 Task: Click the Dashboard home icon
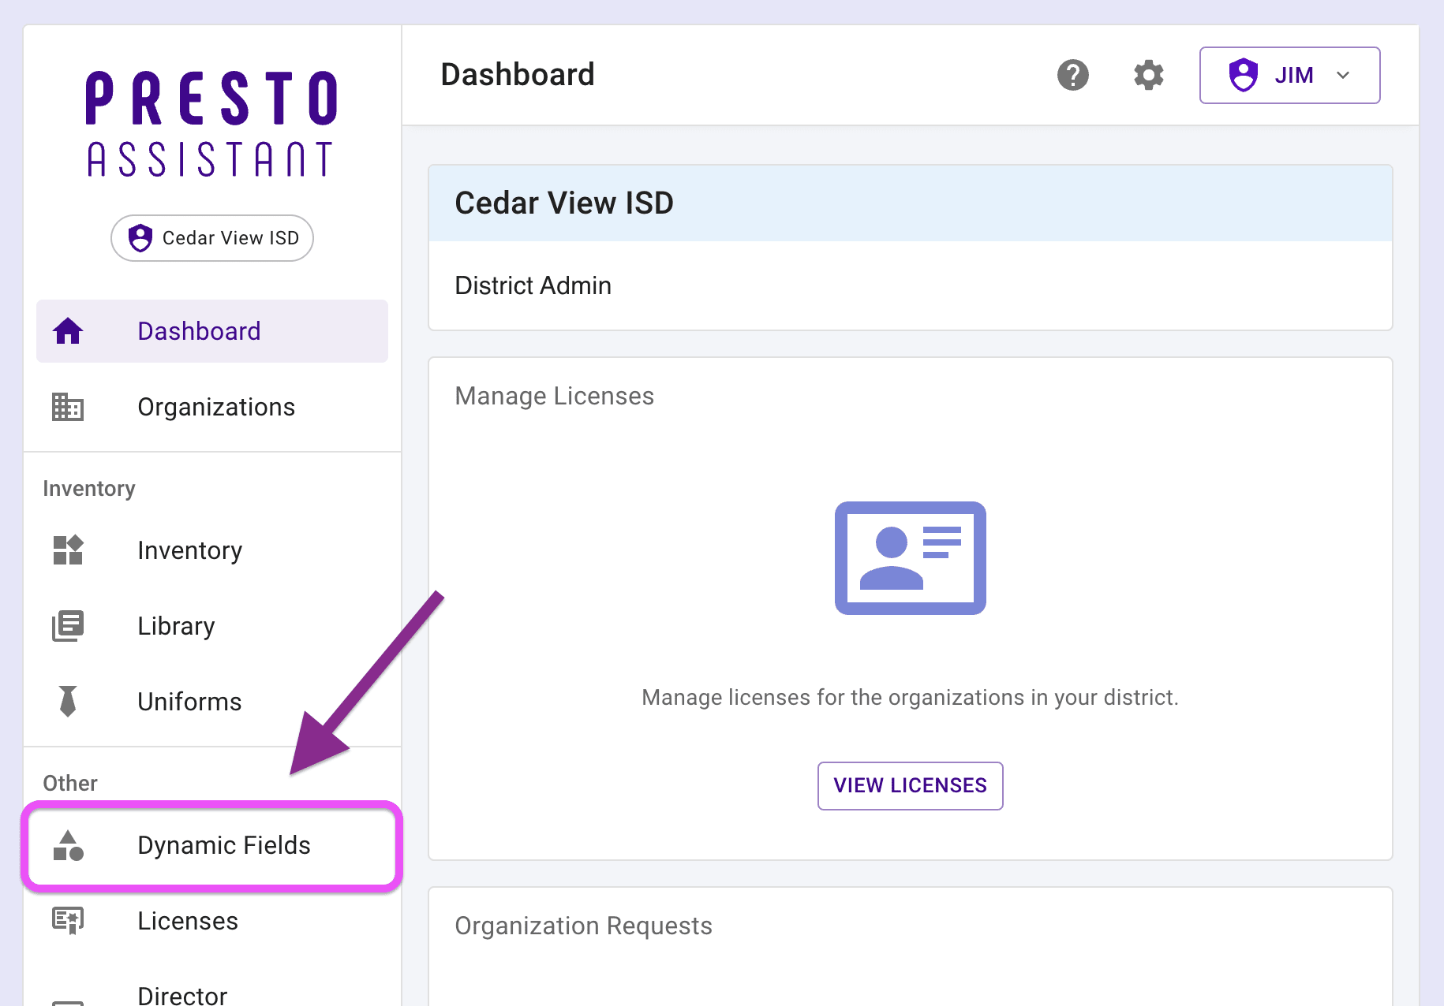coord(68,331)
